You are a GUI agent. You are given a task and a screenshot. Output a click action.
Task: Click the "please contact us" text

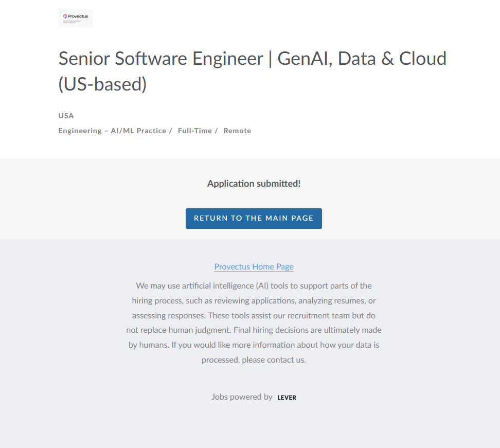(x=273, y=360)
